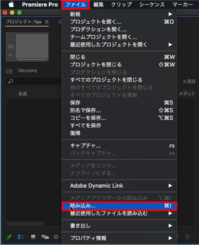Open the Apple menu
Screen dimensions: 199x245
(11, 5)
